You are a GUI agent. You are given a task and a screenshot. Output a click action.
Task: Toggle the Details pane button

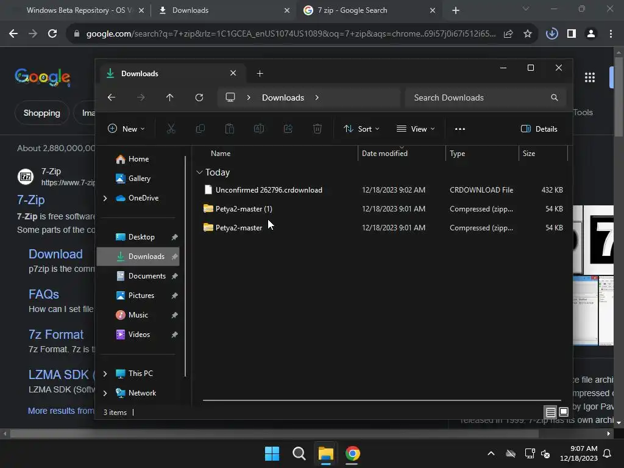[539, 129]
